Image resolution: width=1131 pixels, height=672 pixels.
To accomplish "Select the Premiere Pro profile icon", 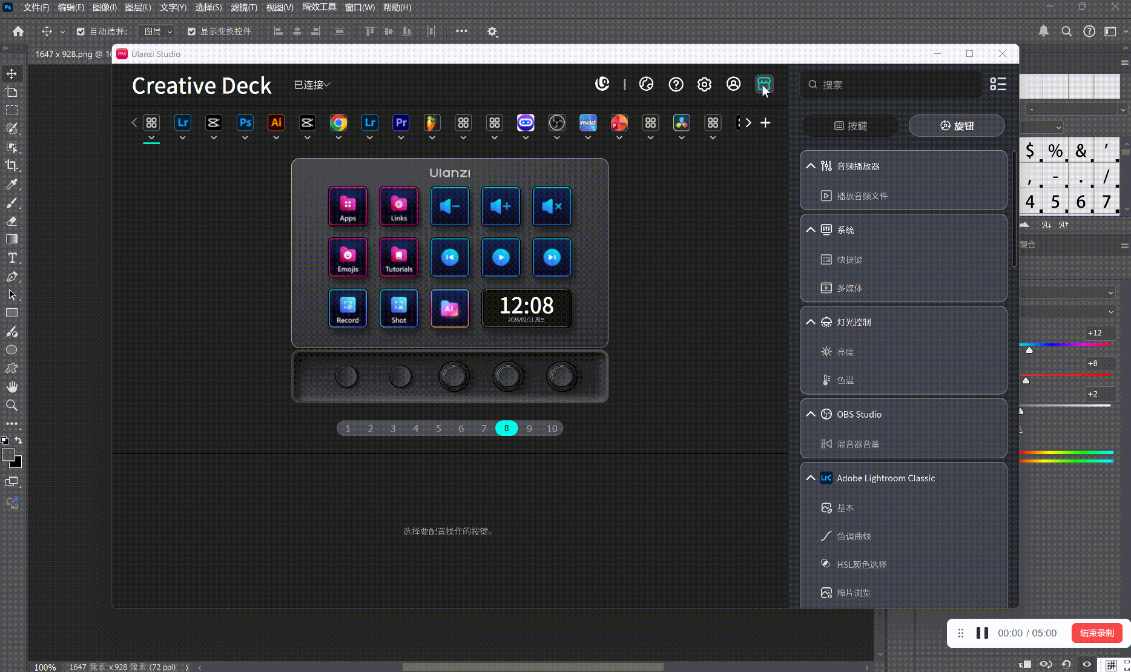I will (x=401, y=123).
